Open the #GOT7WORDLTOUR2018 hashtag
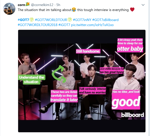This screenshot has height=136, width=150. coord(38,25)
